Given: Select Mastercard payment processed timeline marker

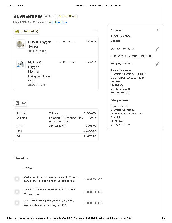Looking at the screenshot, I should (17, 203).
